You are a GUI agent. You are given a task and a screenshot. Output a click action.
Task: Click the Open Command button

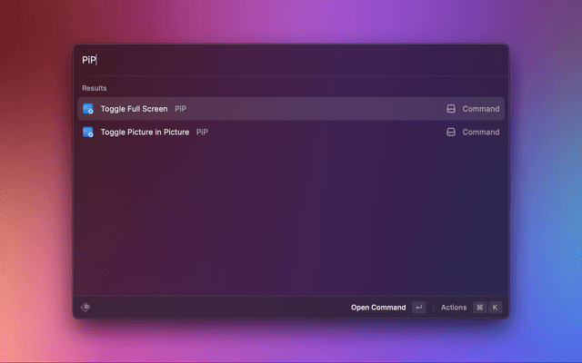pos(378,308)
